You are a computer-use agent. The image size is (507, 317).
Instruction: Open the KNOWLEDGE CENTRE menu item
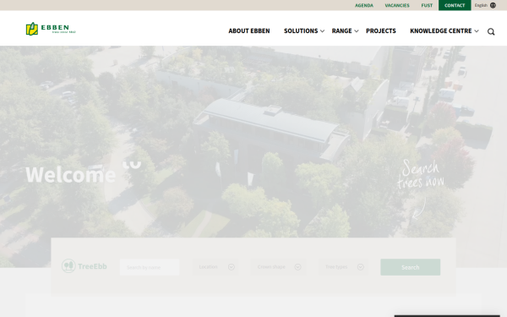(x=441, y=31)
